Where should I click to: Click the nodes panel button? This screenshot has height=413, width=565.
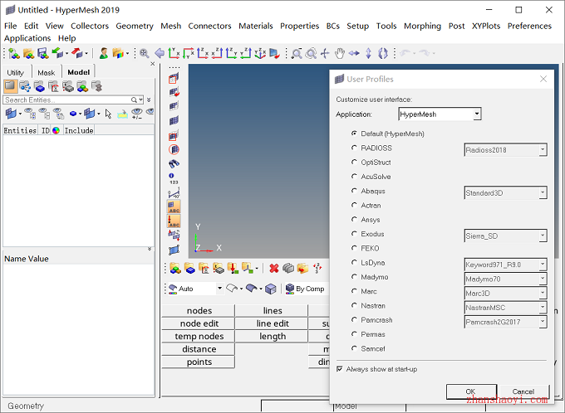coord(199,310)
